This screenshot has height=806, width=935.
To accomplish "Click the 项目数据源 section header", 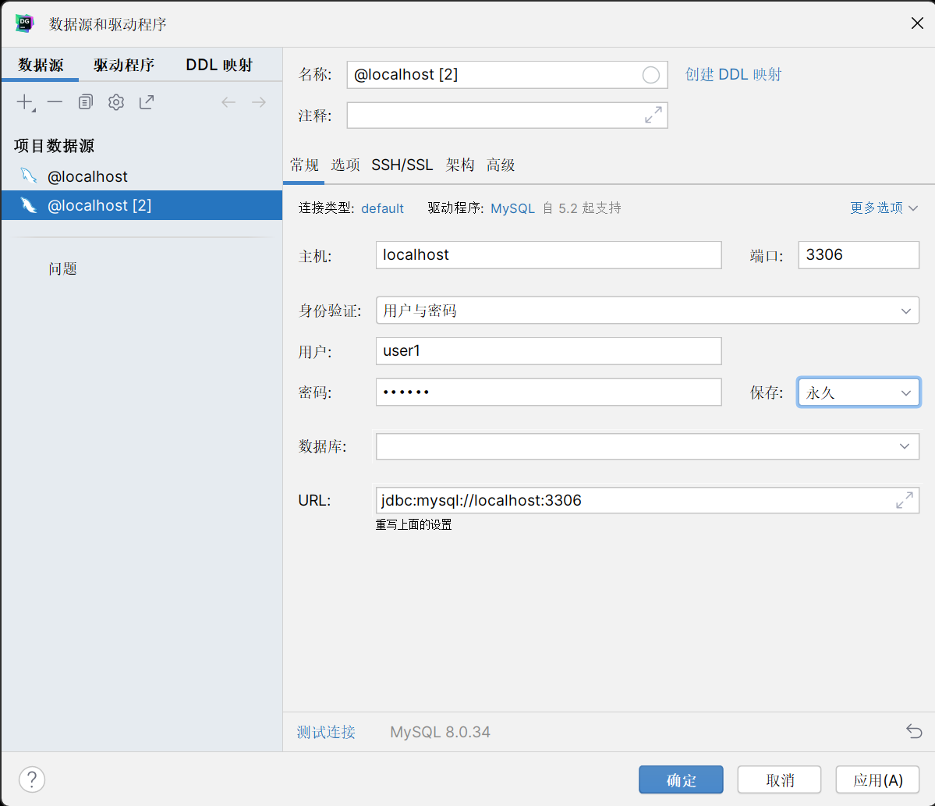I will (x=55, y=146).
